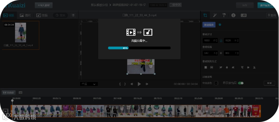The image size is (279, 122).
Task: Step forward one frame
Action: (147, 84)
